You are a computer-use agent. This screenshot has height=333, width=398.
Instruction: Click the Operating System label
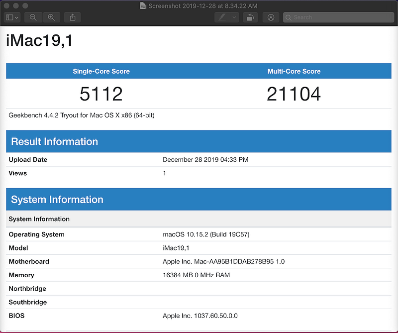coord(36,234)
